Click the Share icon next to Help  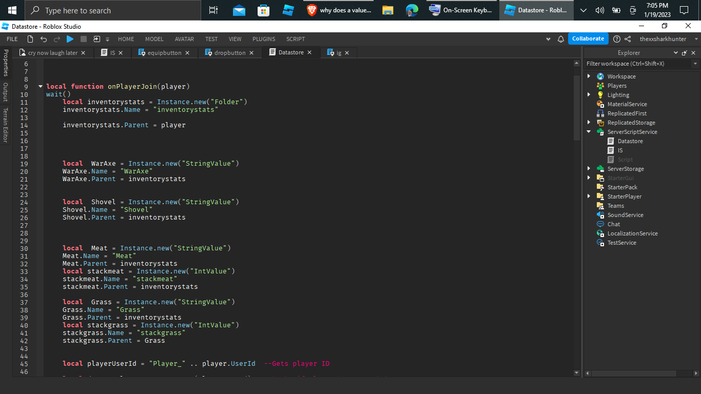(627, 38)
